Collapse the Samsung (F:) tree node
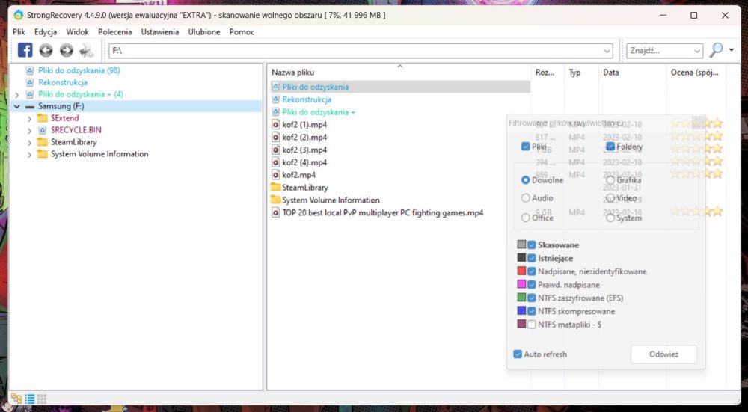 [x=17, y=106]
